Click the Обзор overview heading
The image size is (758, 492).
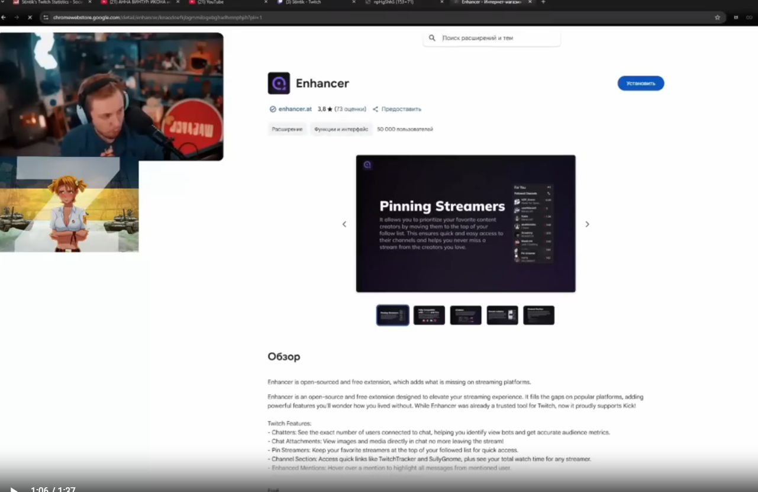(284, 356)
